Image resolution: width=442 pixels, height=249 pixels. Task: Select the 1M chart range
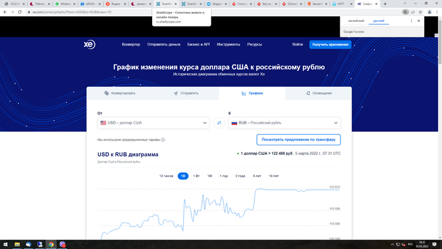(210, 176)
